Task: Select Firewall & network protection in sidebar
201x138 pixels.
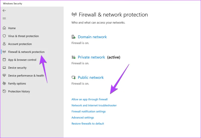Action: (x=26, y=52)
